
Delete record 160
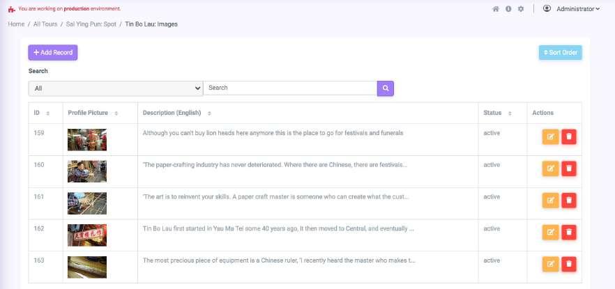[569, 169]
